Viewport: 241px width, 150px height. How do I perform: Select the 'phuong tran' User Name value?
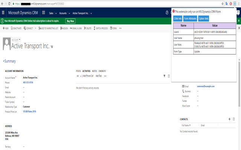coord(199,38)
